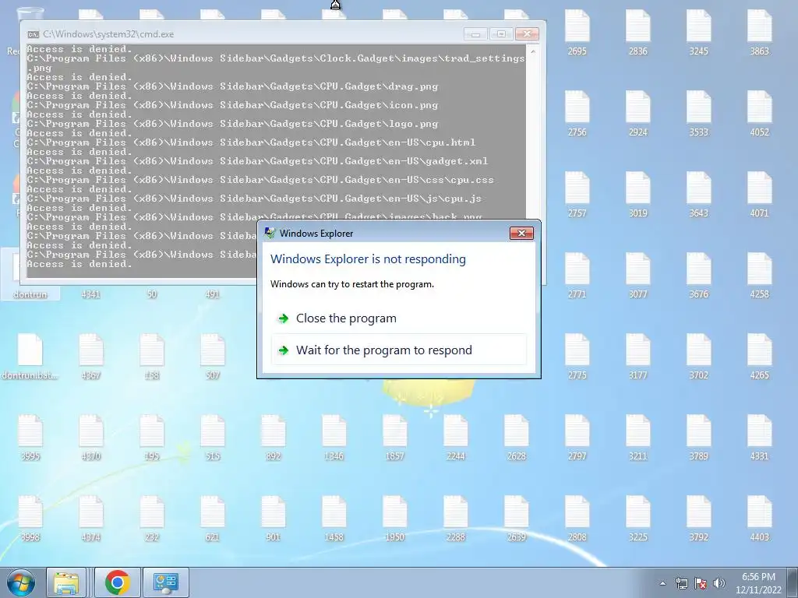Image resolution: width=798 pixels, height=598 pixels.
Task: Minimize the cmd.exe window
Action: [x=475, y=34]
